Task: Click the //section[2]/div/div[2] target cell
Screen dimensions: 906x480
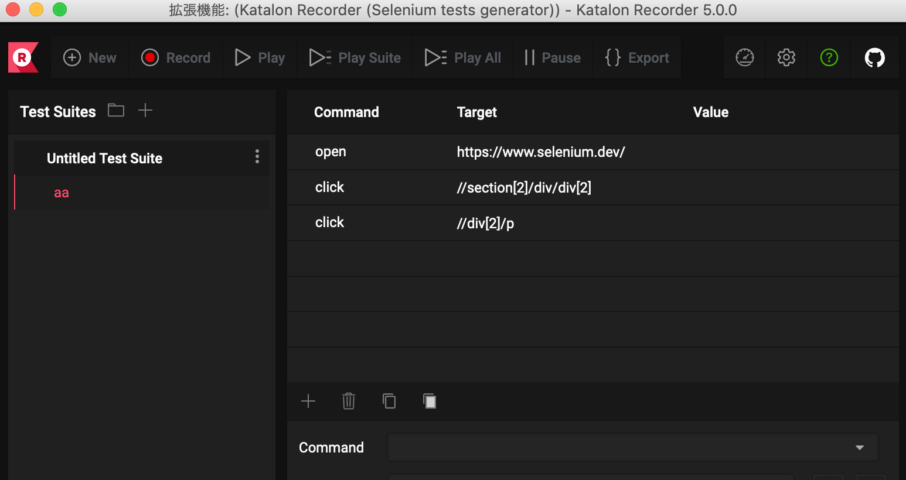Action: pyautogui.click(x=524, y=187)
